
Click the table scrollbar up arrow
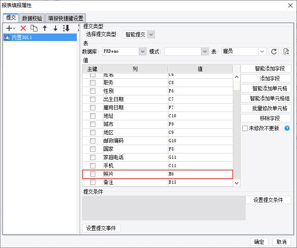(x=236, y=77)
